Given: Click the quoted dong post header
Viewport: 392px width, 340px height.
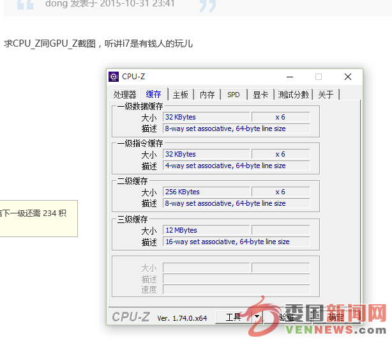Looking at the screenshot, I should point(110,4).
